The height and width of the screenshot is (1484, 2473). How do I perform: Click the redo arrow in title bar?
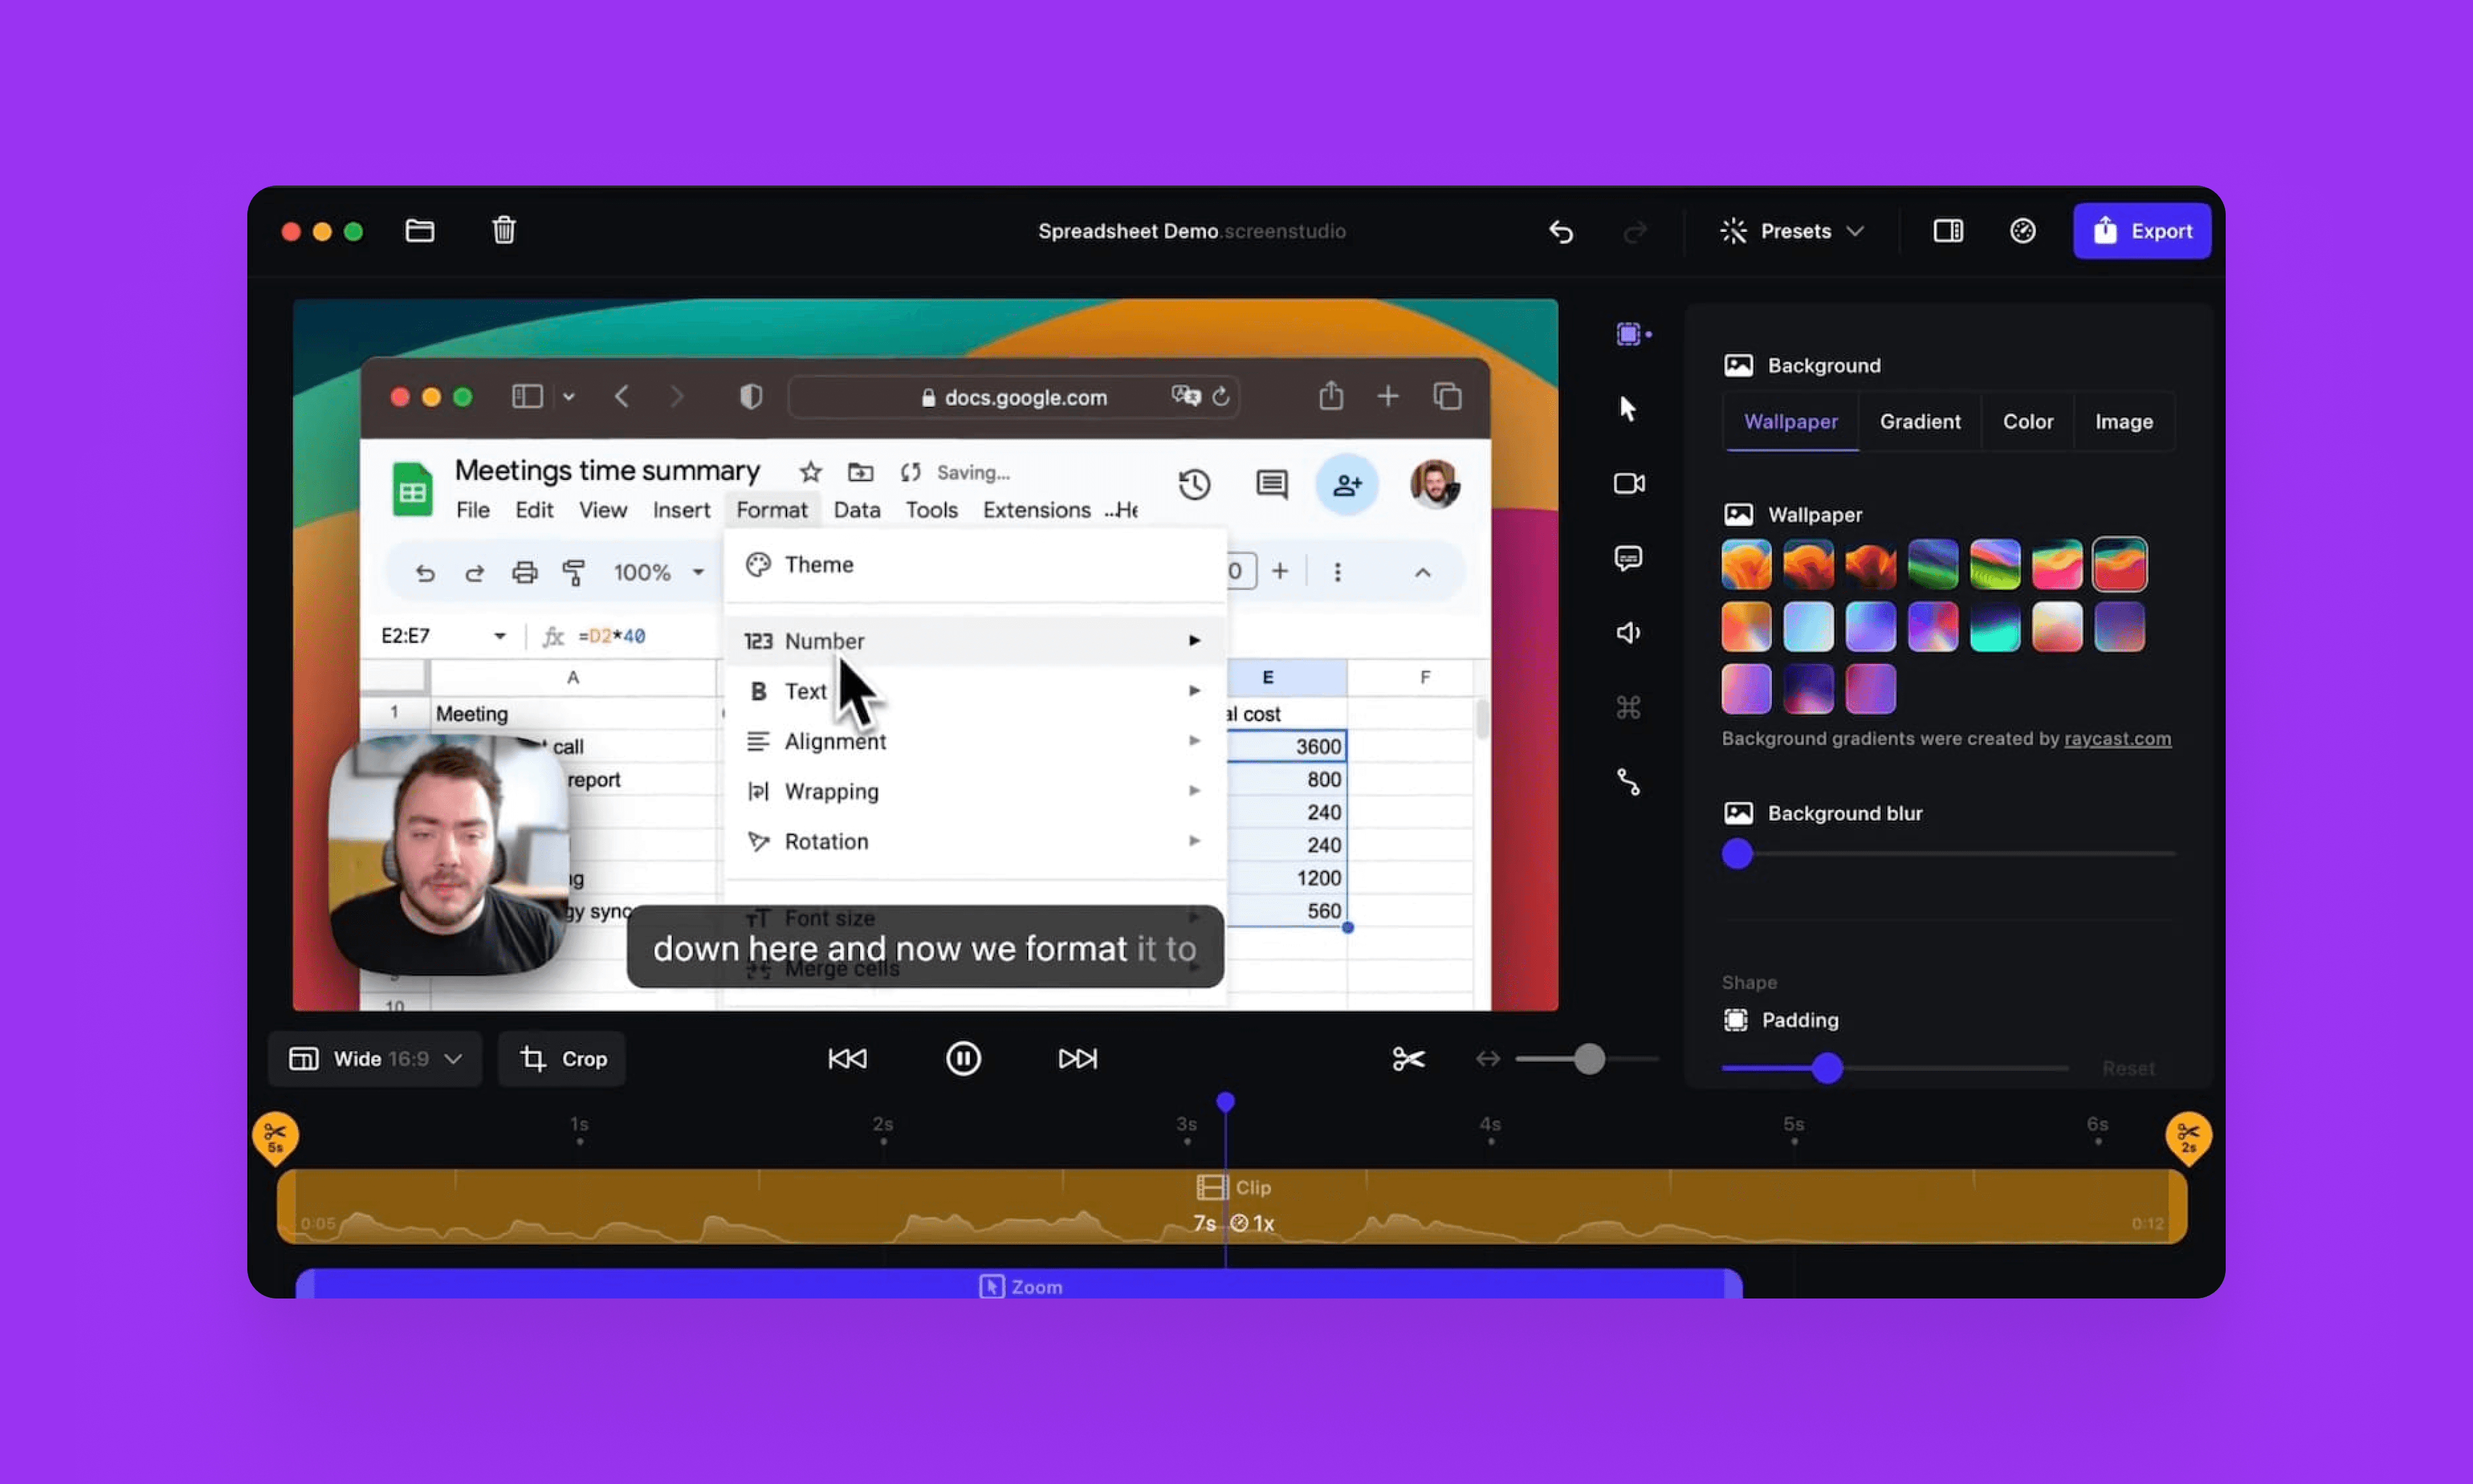coord(1635,232)
